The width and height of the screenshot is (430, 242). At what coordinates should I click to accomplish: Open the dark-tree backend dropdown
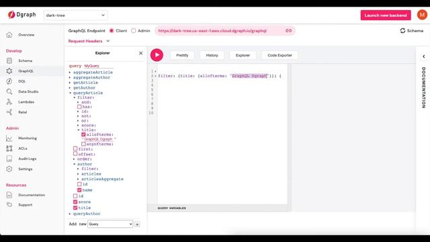[x=75, y=15]
